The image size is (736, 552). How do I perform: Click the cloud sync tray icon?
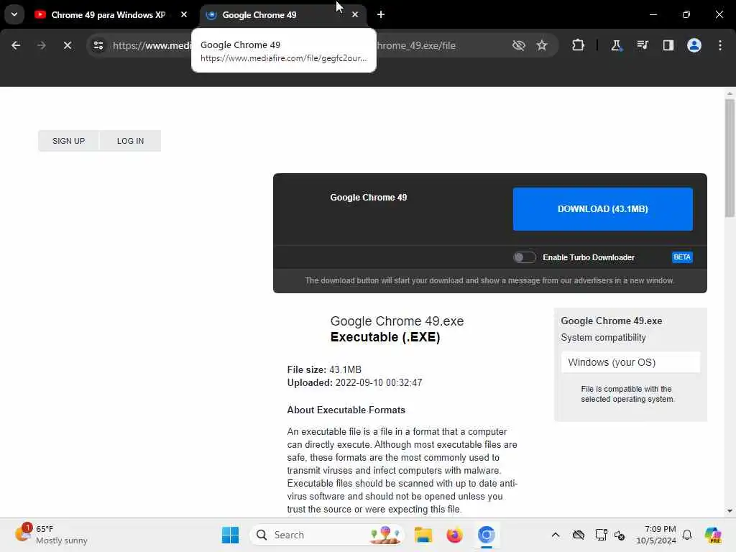coord(579,535)
